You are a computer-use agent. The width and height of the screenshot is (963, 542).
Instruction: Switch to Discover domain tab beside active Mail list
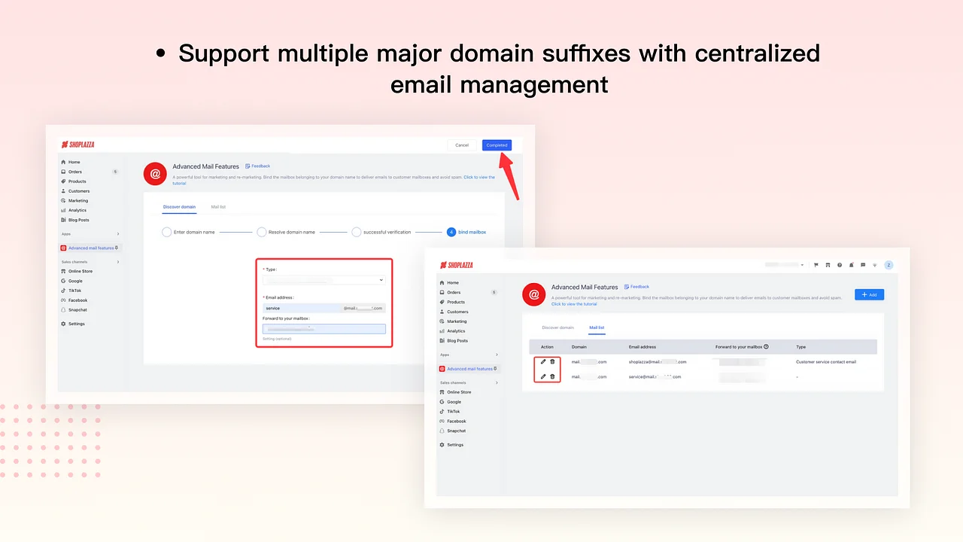(557, 328)
